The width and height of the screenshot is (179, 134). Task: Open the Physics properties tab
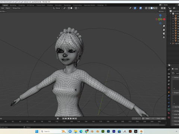point(169,103)
